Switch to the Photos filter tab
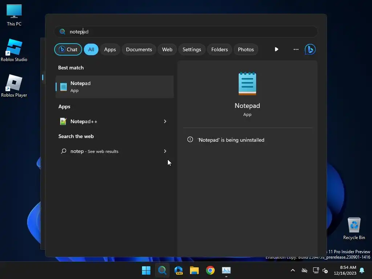This screenshot has width=372, height=279. click(246, 49)
